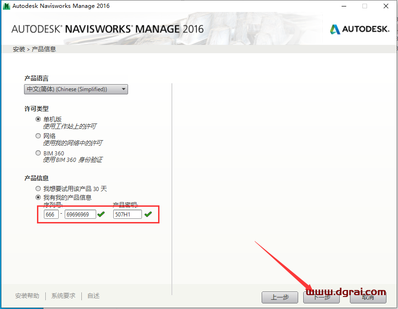Select the 30-day trial radio button

(x=38, y=189)
